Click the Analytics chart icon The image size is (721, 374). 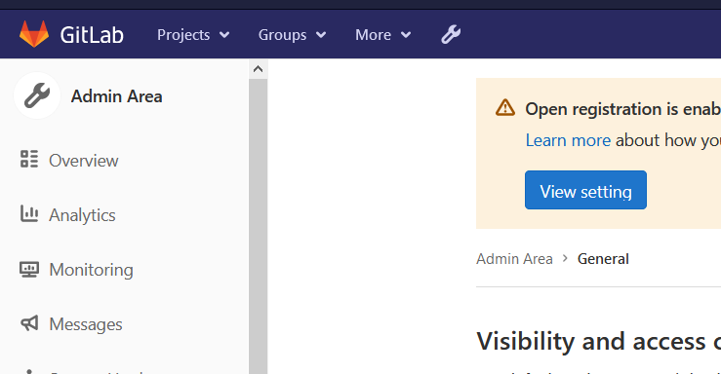point(29,214)
